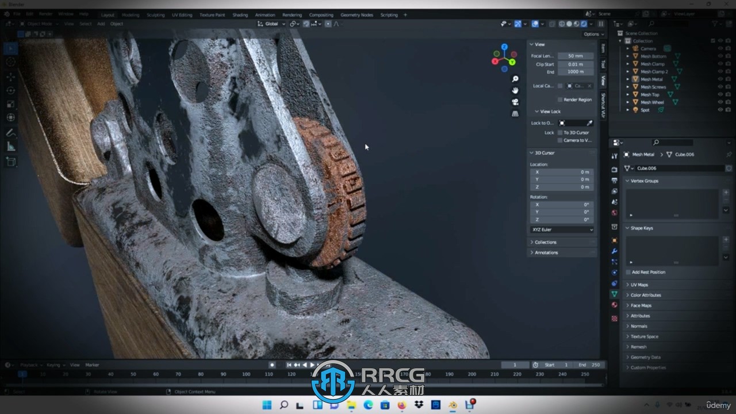Open World properties tab icon
This screenshot has height=414, width=736.
[614, 213]
